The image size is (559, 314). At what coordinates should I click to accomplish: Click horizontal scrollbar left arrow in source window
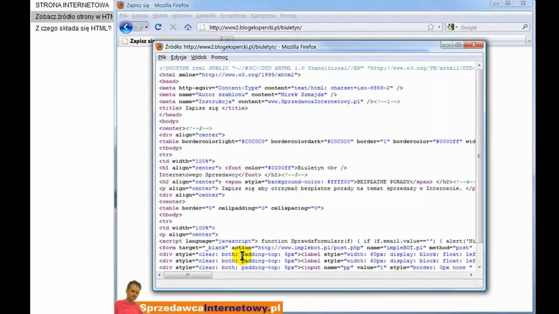(160, 275)
